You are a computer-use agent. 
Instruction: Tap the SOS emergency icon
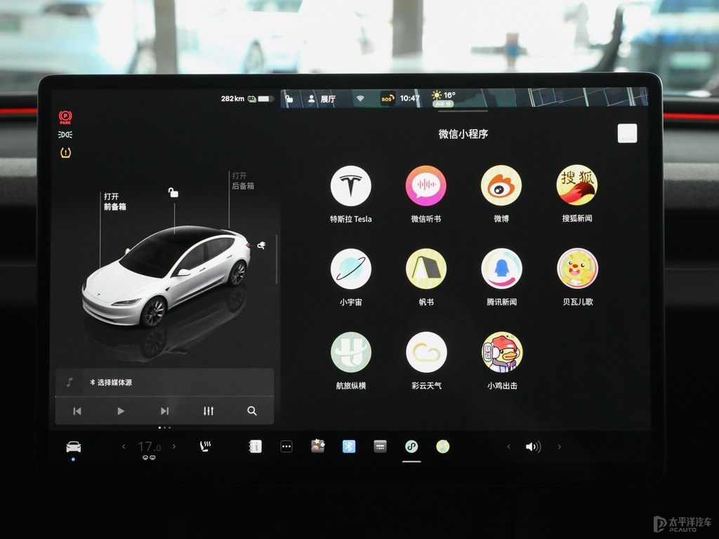(x=388, y=98)
